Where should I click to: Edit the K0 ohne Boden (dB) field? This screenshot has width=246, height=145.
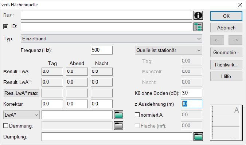191,93
